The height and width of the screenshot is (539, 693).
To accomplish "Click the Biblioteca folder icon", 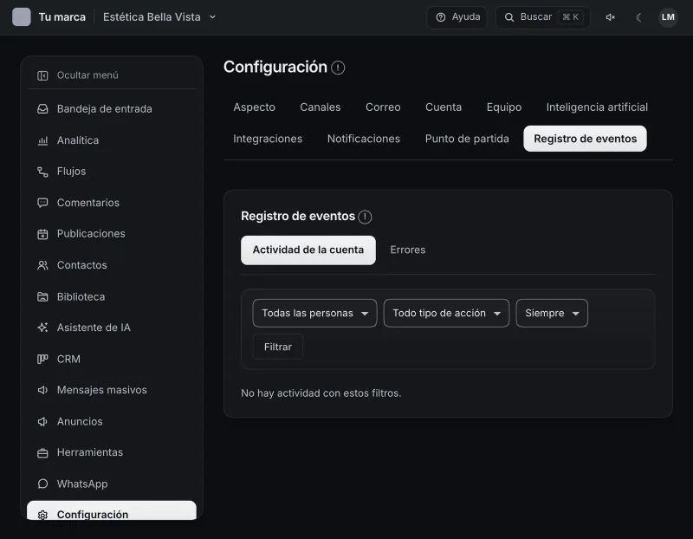I will 42,296.
